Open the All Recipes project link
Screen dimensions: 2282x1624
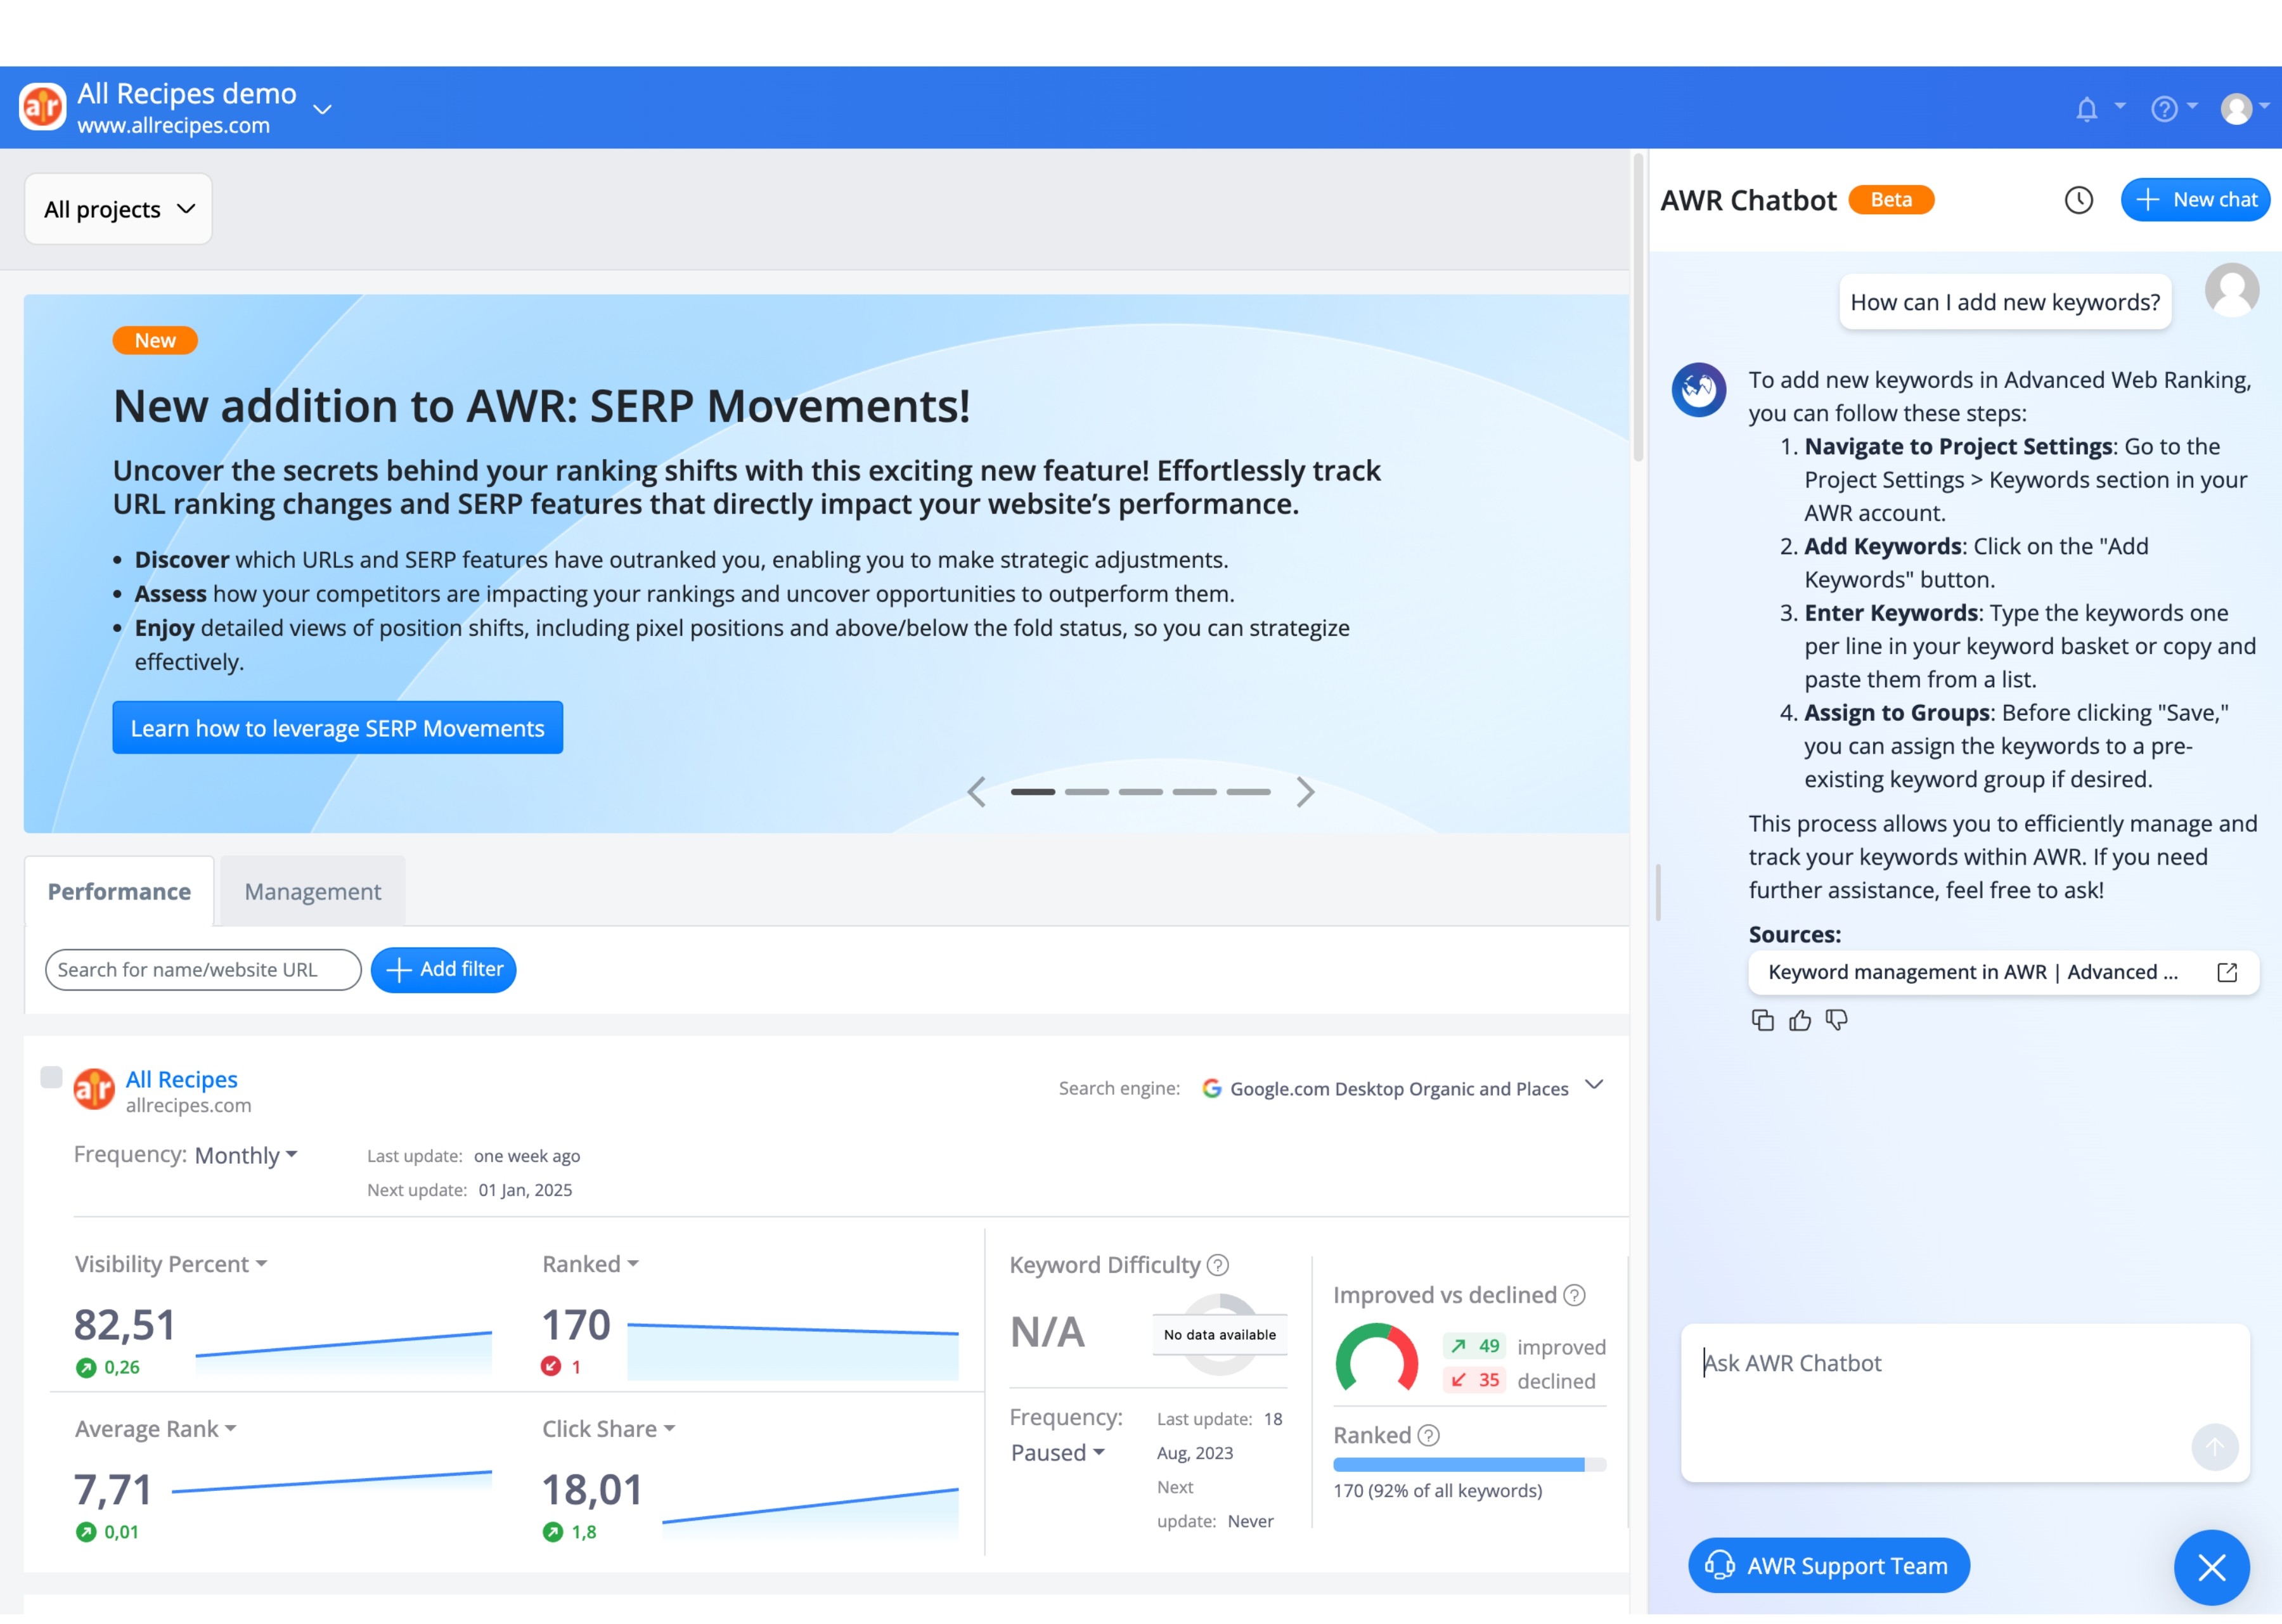(181, 1079)
